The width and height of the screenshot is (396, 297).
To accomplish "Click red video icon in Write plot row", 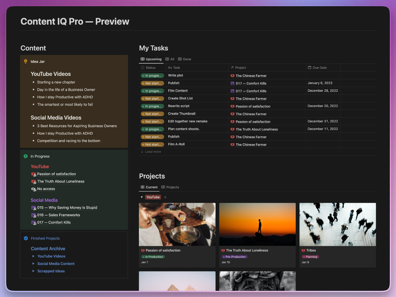I will 232,76.
